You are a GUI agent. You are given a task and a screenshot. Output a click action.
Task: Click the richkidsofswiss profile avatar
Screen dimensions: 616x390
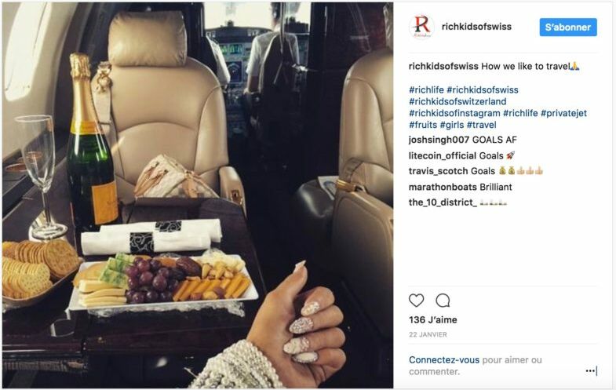click(421, 27)
